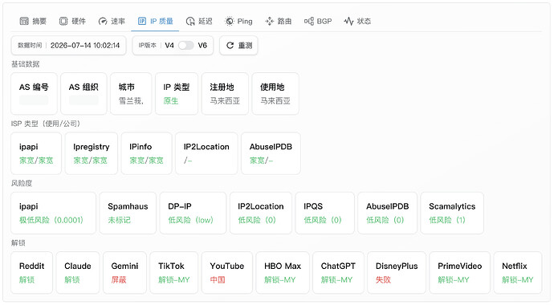This screenshot has width=554, height=305.
Task: Click the IPinfo ISP card
Action: 147,153
